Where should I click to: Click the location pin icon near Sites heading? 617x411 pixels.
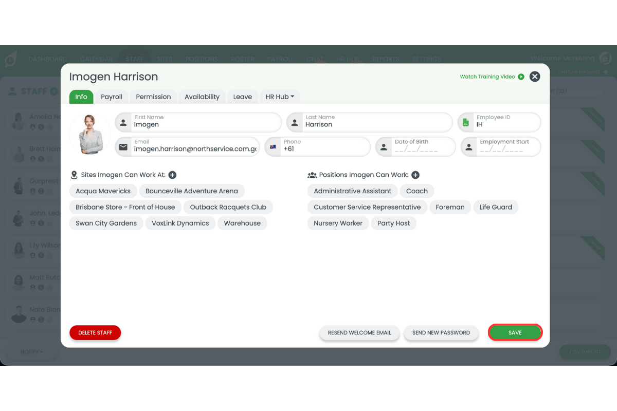(75, 175)
